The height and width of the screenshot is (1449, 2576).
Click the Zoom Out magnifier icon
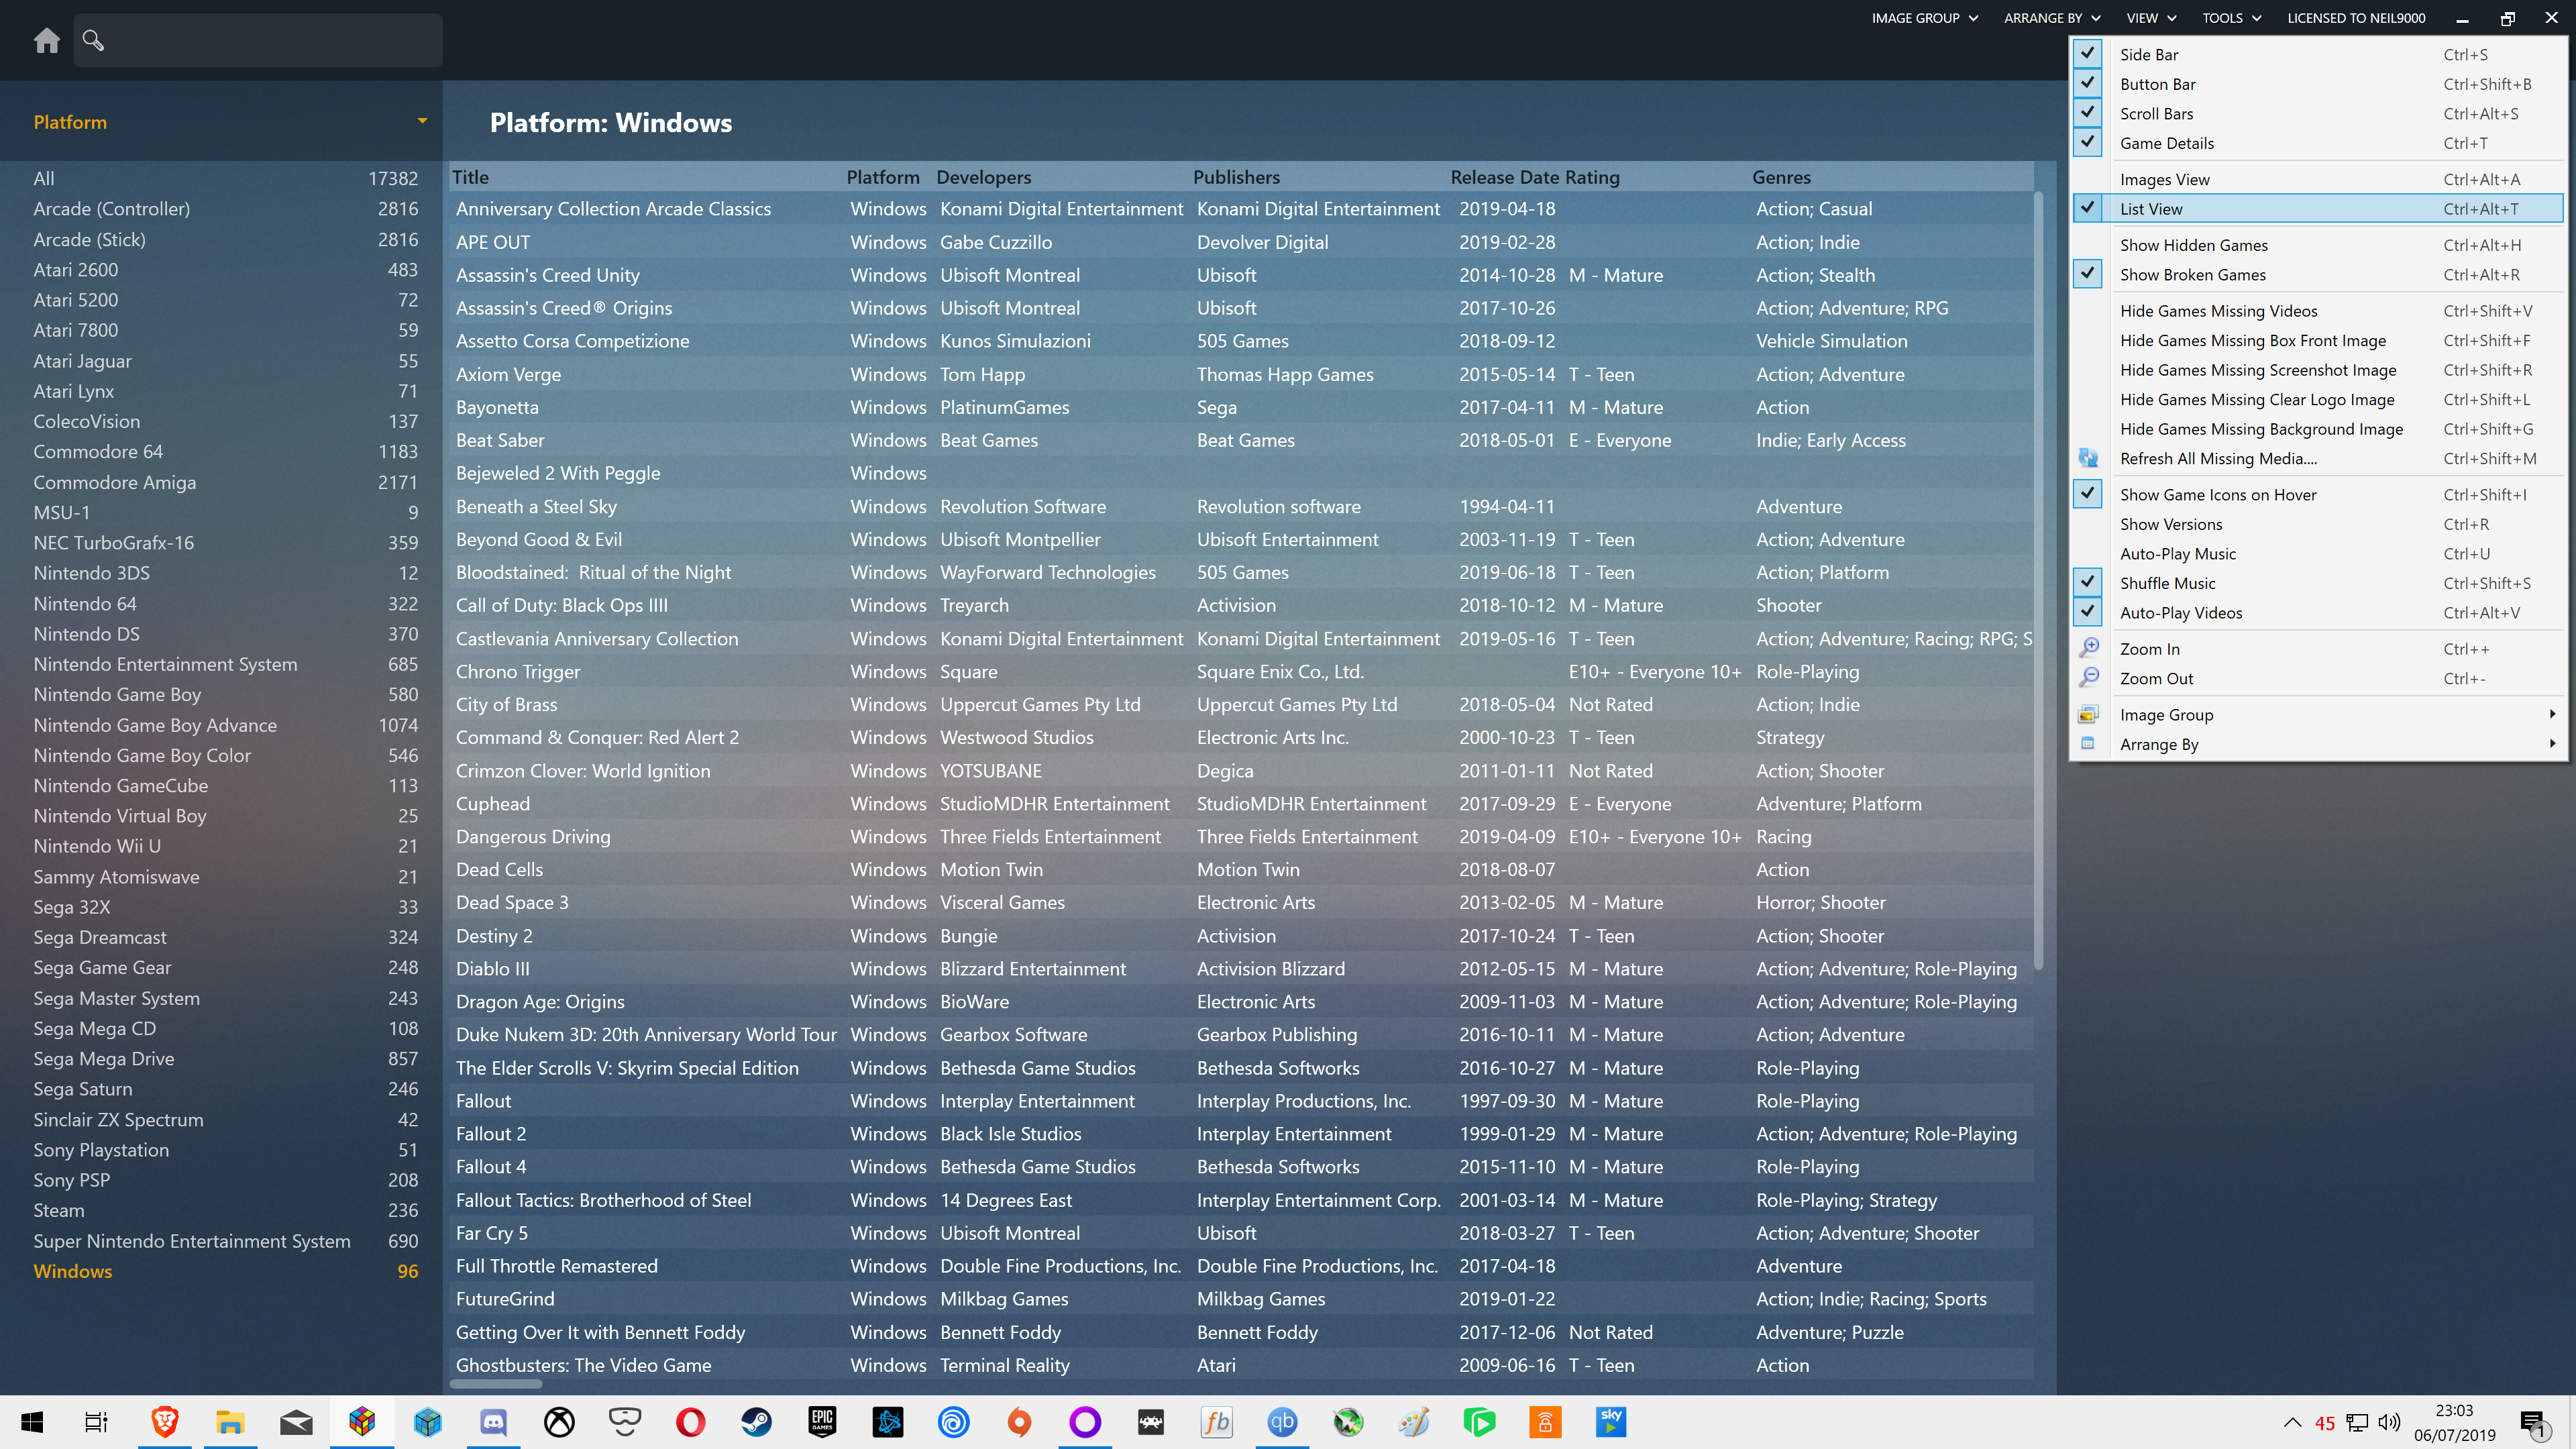point(2088,678)
